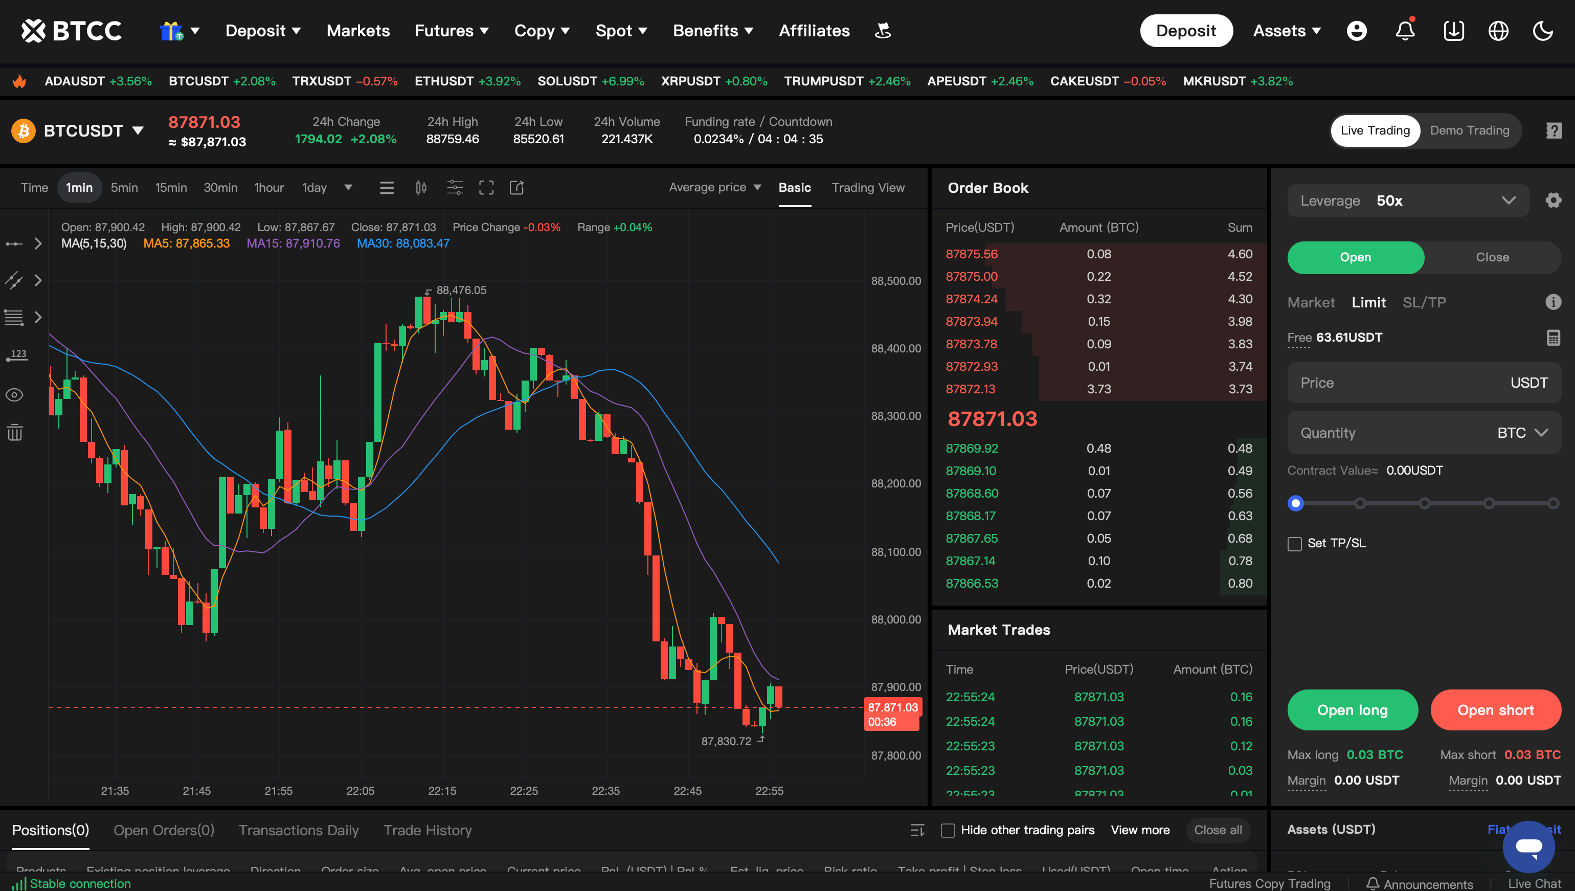Open the language globe icon
Screen dimensions: 1575x891
pyautogui.click(x=1498, y=31)
